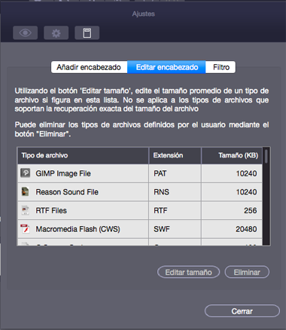Switch to the Filtro tab
Image resolution: width=286 pixels, height=330 pixels.
click(221, 67)
